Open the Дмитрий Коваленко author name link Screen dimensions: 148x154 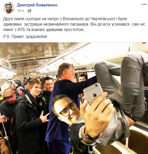(37, 5)
